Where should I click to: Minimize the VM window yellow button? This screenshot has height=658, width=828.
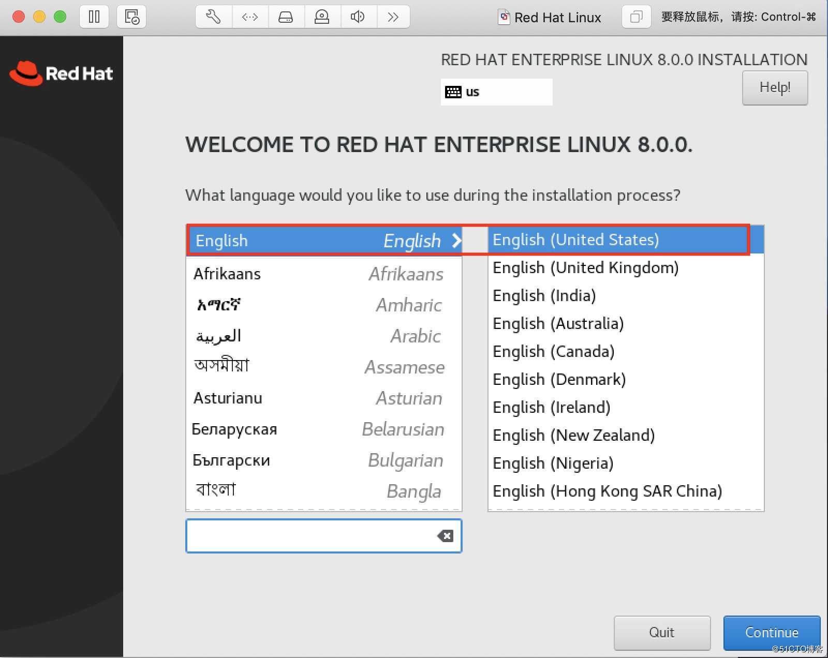[39, 17]
